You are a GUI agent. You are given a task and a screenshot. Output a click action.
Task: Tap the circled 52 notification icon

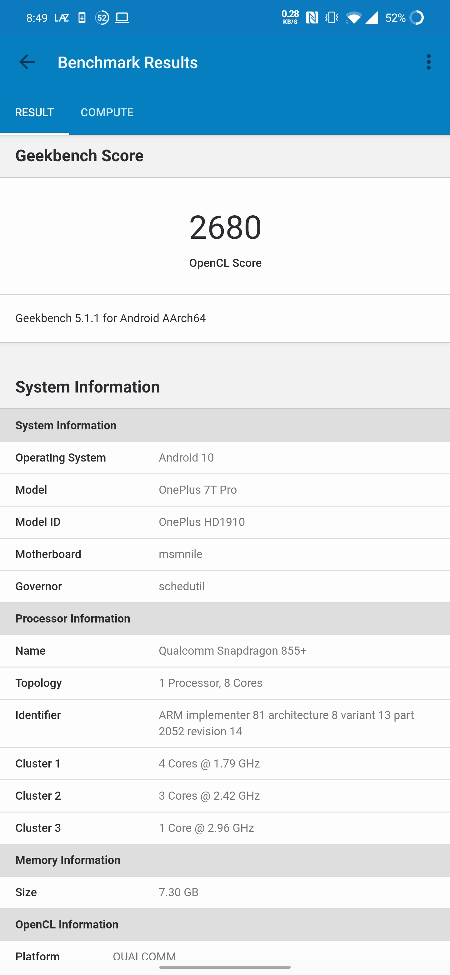point(102,18)
